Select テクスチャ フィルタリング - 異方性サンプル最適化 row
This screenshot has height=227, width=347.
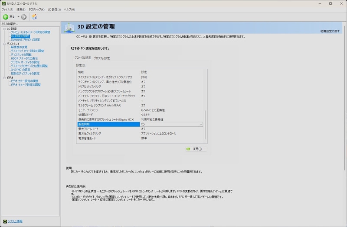click(x=140, y=82)
